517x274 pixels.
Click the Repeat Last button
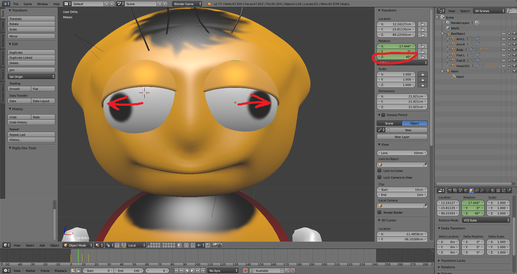(x=31, y=135)
